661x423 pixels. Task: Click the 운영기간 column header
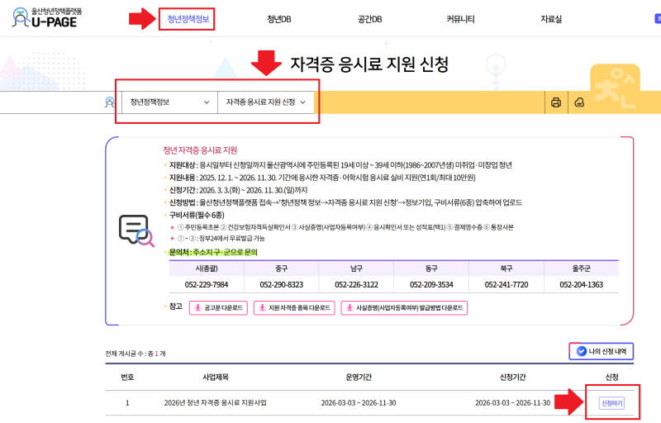click(x=359, y=377)
